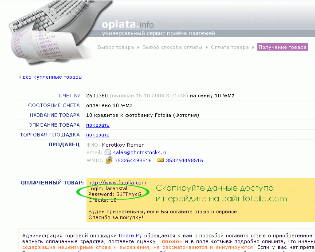The height and width of the screenshot is (252, 315).
Task: Click seller name 'Korotkov Roman'
Action: [123, 145]
